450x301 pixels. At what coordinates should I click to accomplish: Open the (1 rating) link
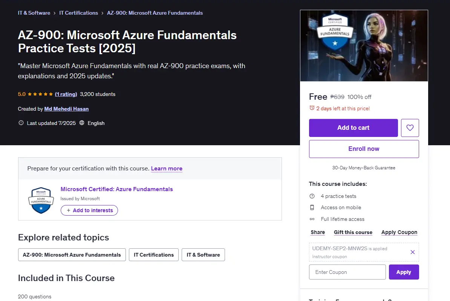66,94
